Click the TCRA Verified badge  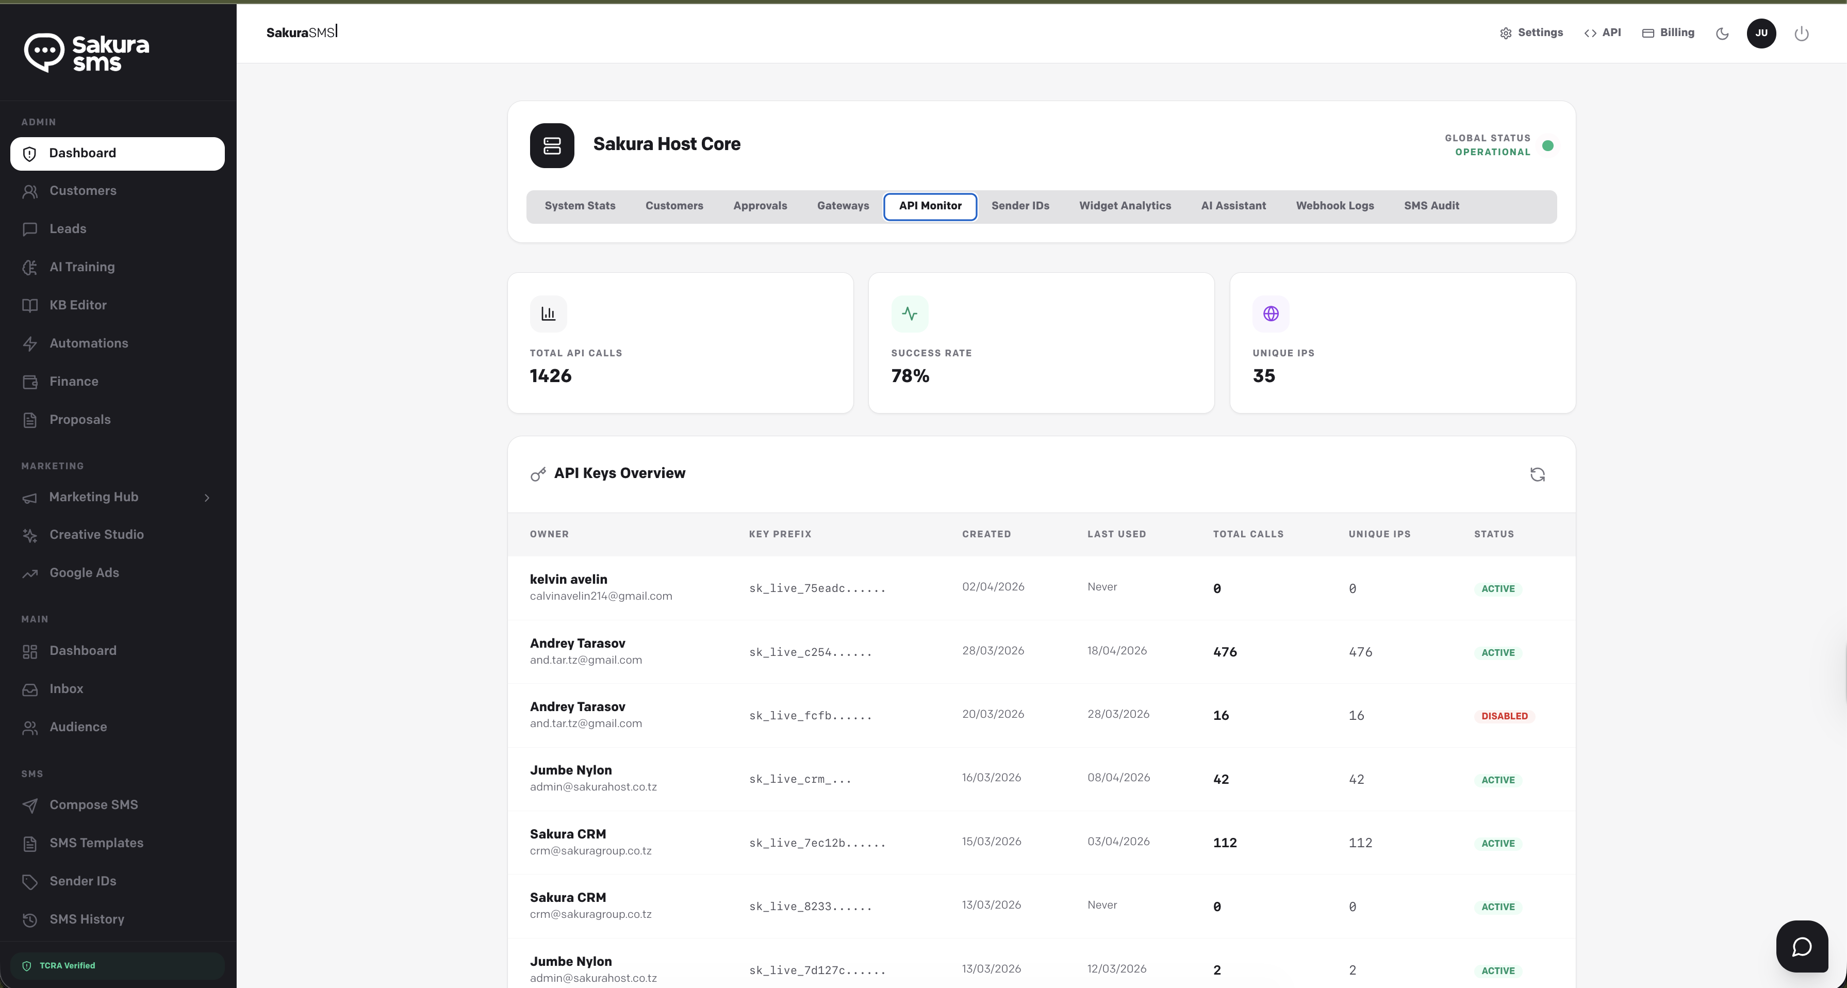point(117,966)
